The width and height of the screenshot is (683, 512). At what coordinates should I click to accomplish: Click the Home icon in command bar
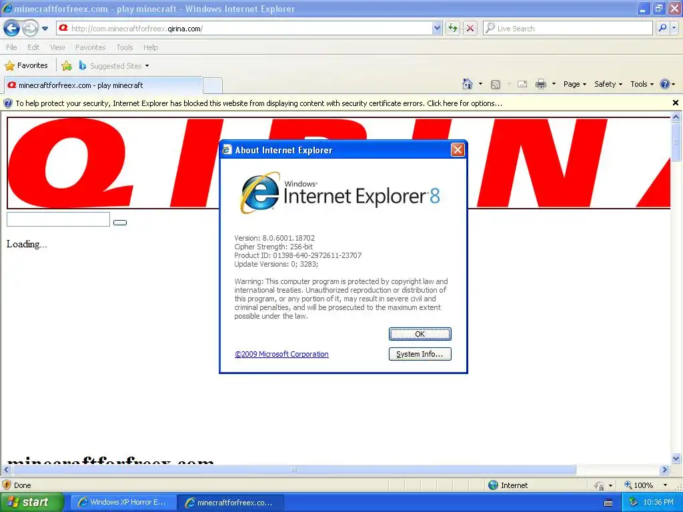click(x=468, y=84)
